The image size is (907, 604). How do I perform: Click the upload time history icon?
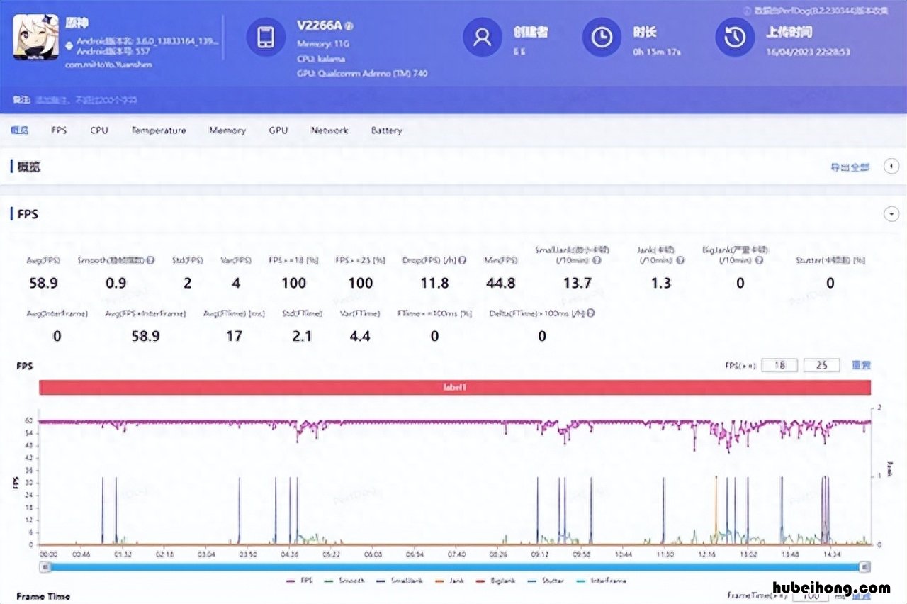tap(735, 36)
